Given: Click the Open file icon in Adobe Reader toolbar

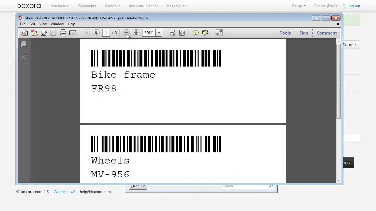Looking at the screenshot, I should click(24, 33).
